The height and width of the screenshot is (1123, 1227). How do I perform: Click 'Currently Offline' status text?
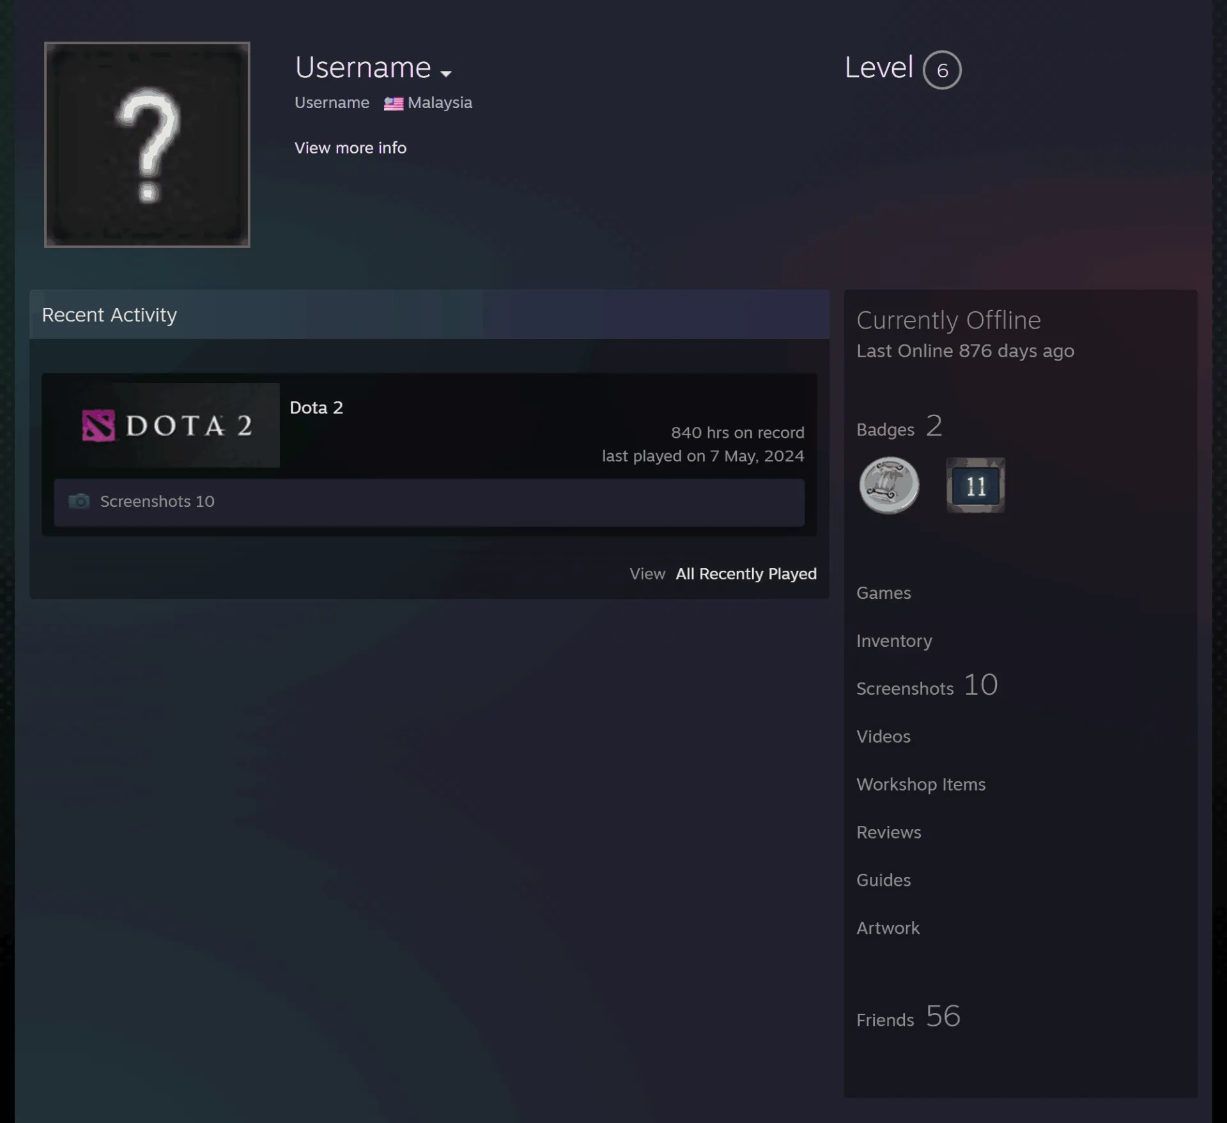pyautogui.click(x=948, y=320)
